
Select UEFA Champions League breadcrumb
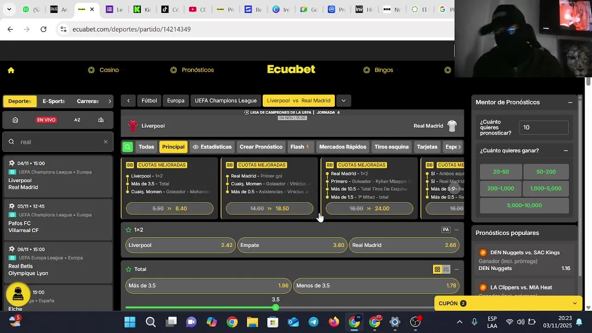(x=226, y=101)
